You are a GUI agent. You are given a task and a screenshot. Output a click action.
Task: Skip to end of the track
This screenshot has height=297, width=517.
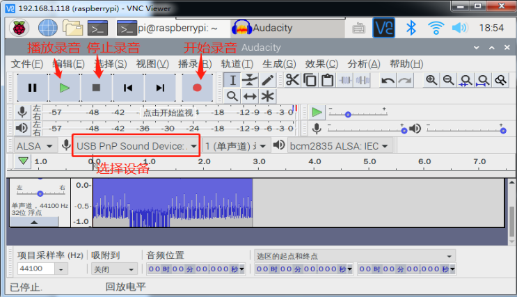tap(160, 88)
